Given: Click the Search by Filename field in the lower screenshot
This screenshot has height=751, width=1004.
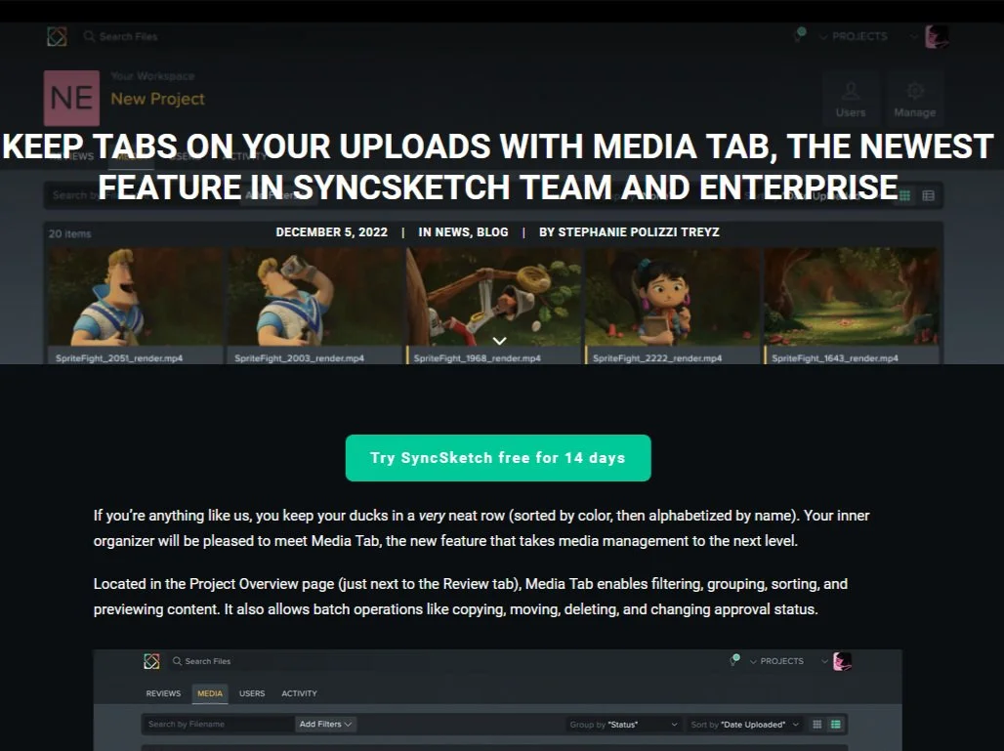Looking at the screenshot, I should click(x=217, y=724).
